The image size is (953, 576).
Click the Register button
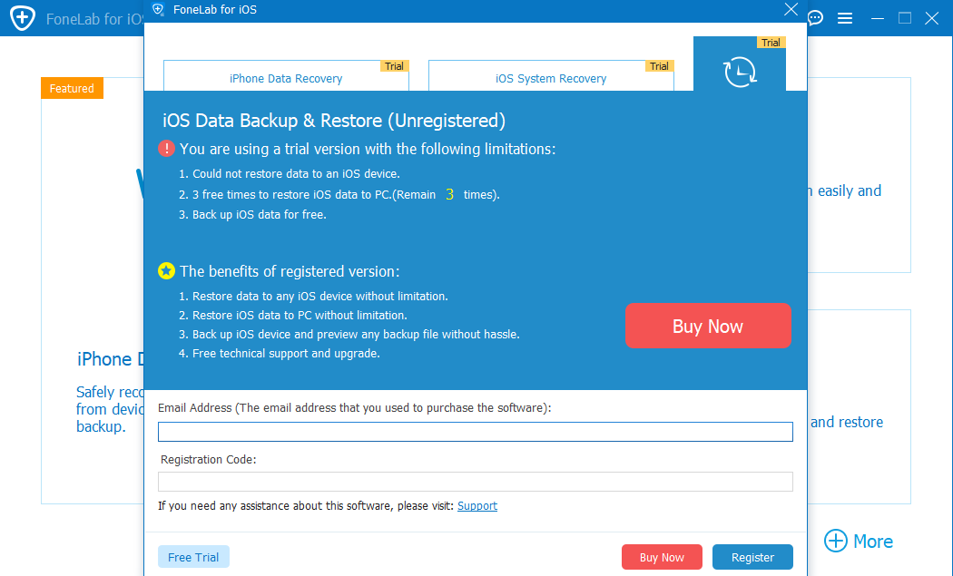(x=752, y=557)
